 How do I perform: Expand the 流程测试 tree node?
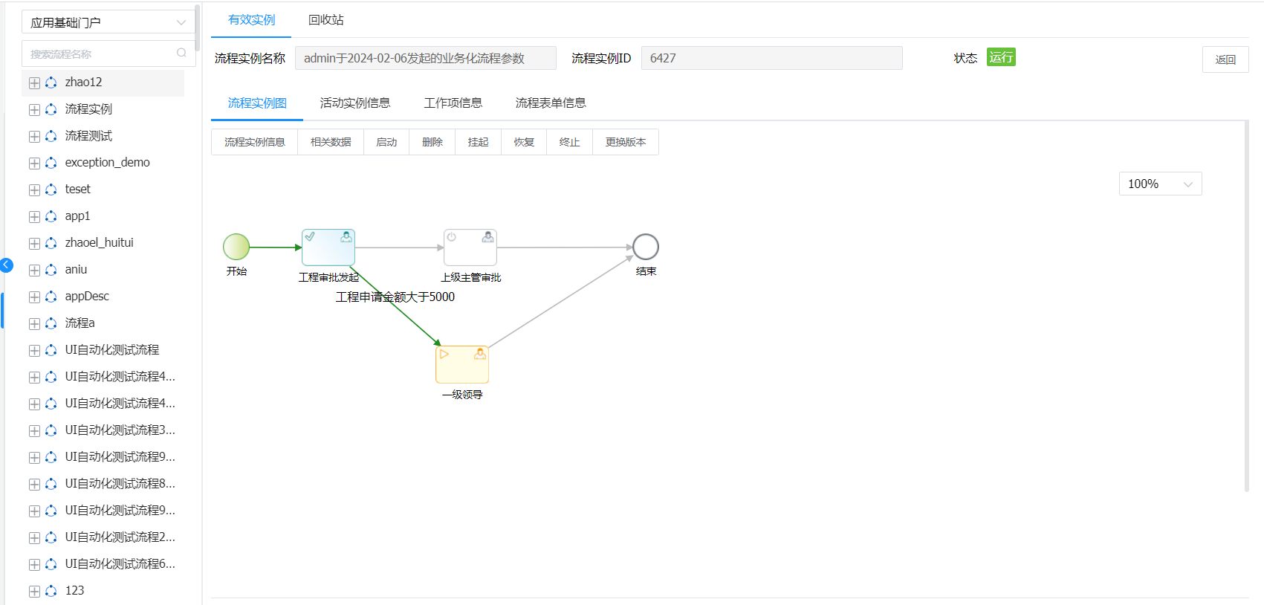pyautogui.click(x=34, y=136)
